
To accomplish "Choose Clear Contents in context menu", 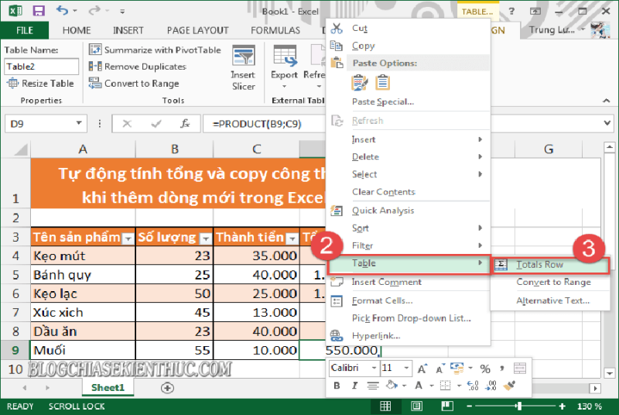I will pyautogui.click(x=383, y=192).
